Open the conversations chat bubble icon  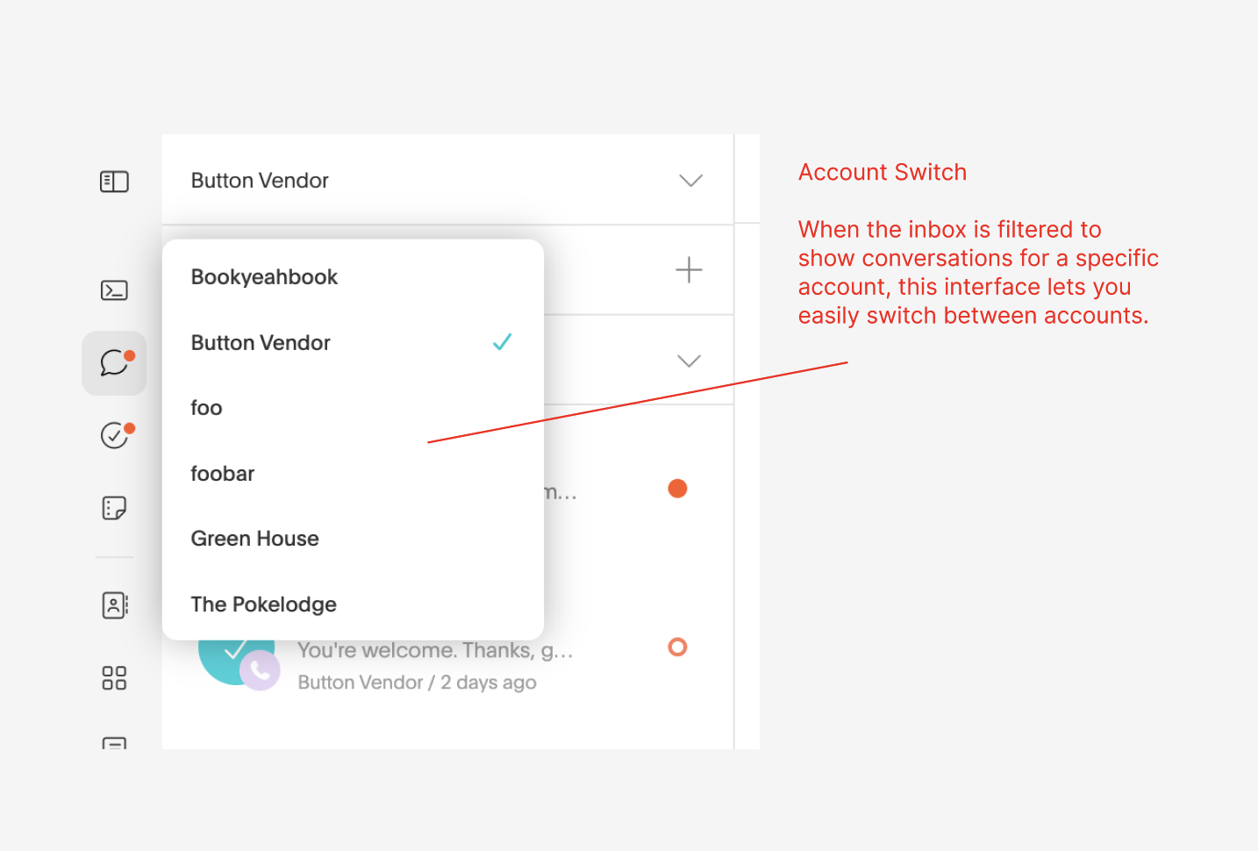click(114, 362)
